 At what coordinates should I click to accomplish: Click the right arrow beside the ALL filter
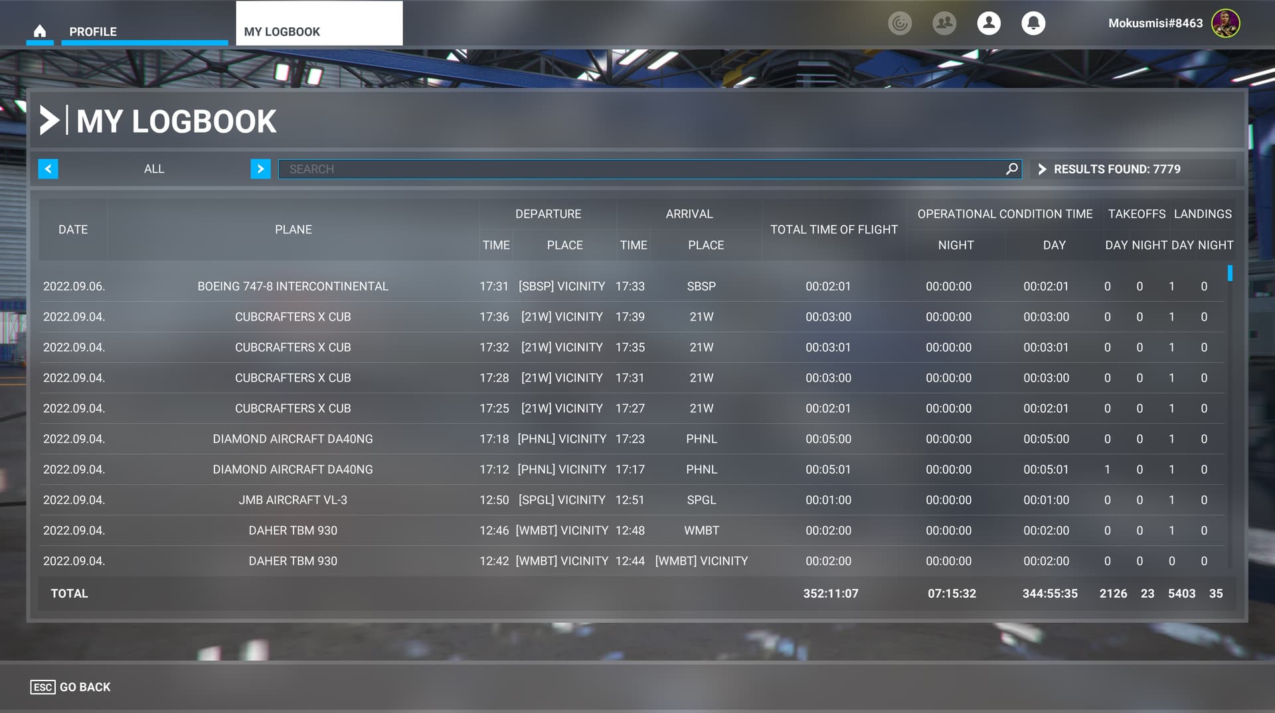(x=260, y=168)
